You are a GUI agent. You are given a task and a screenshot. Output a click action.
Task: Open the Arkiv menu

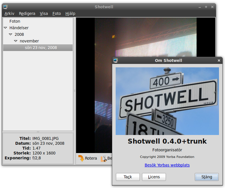click(9, 13)
